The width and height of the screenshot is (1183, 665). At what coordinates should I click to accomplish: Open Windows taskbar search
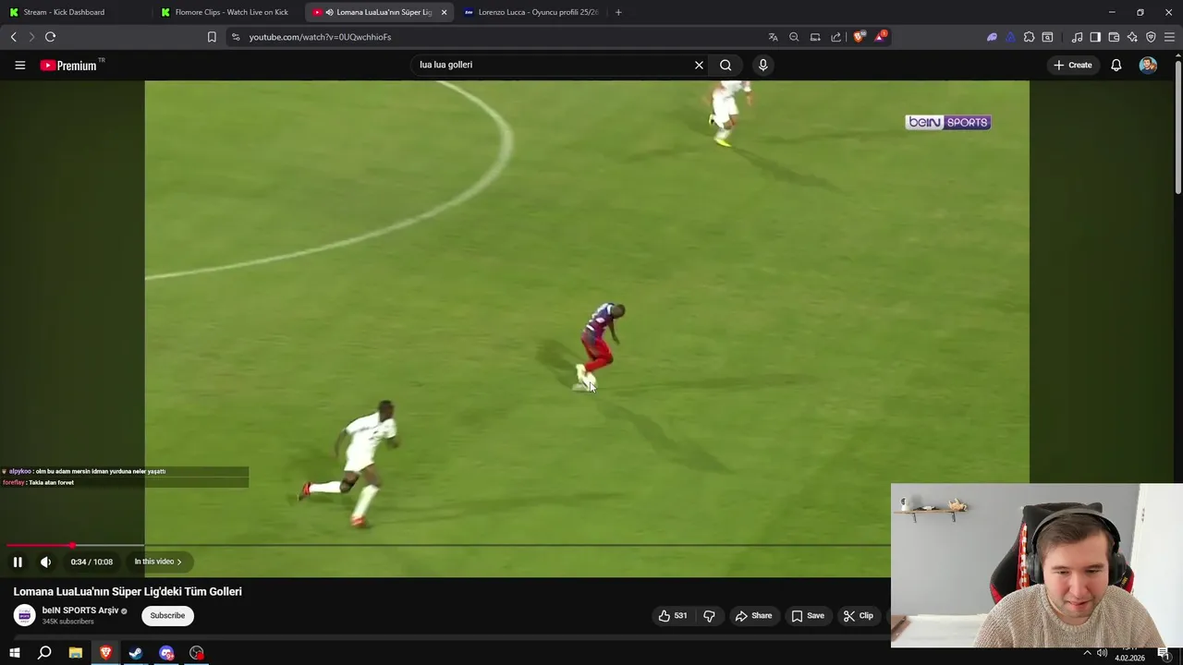44,653
